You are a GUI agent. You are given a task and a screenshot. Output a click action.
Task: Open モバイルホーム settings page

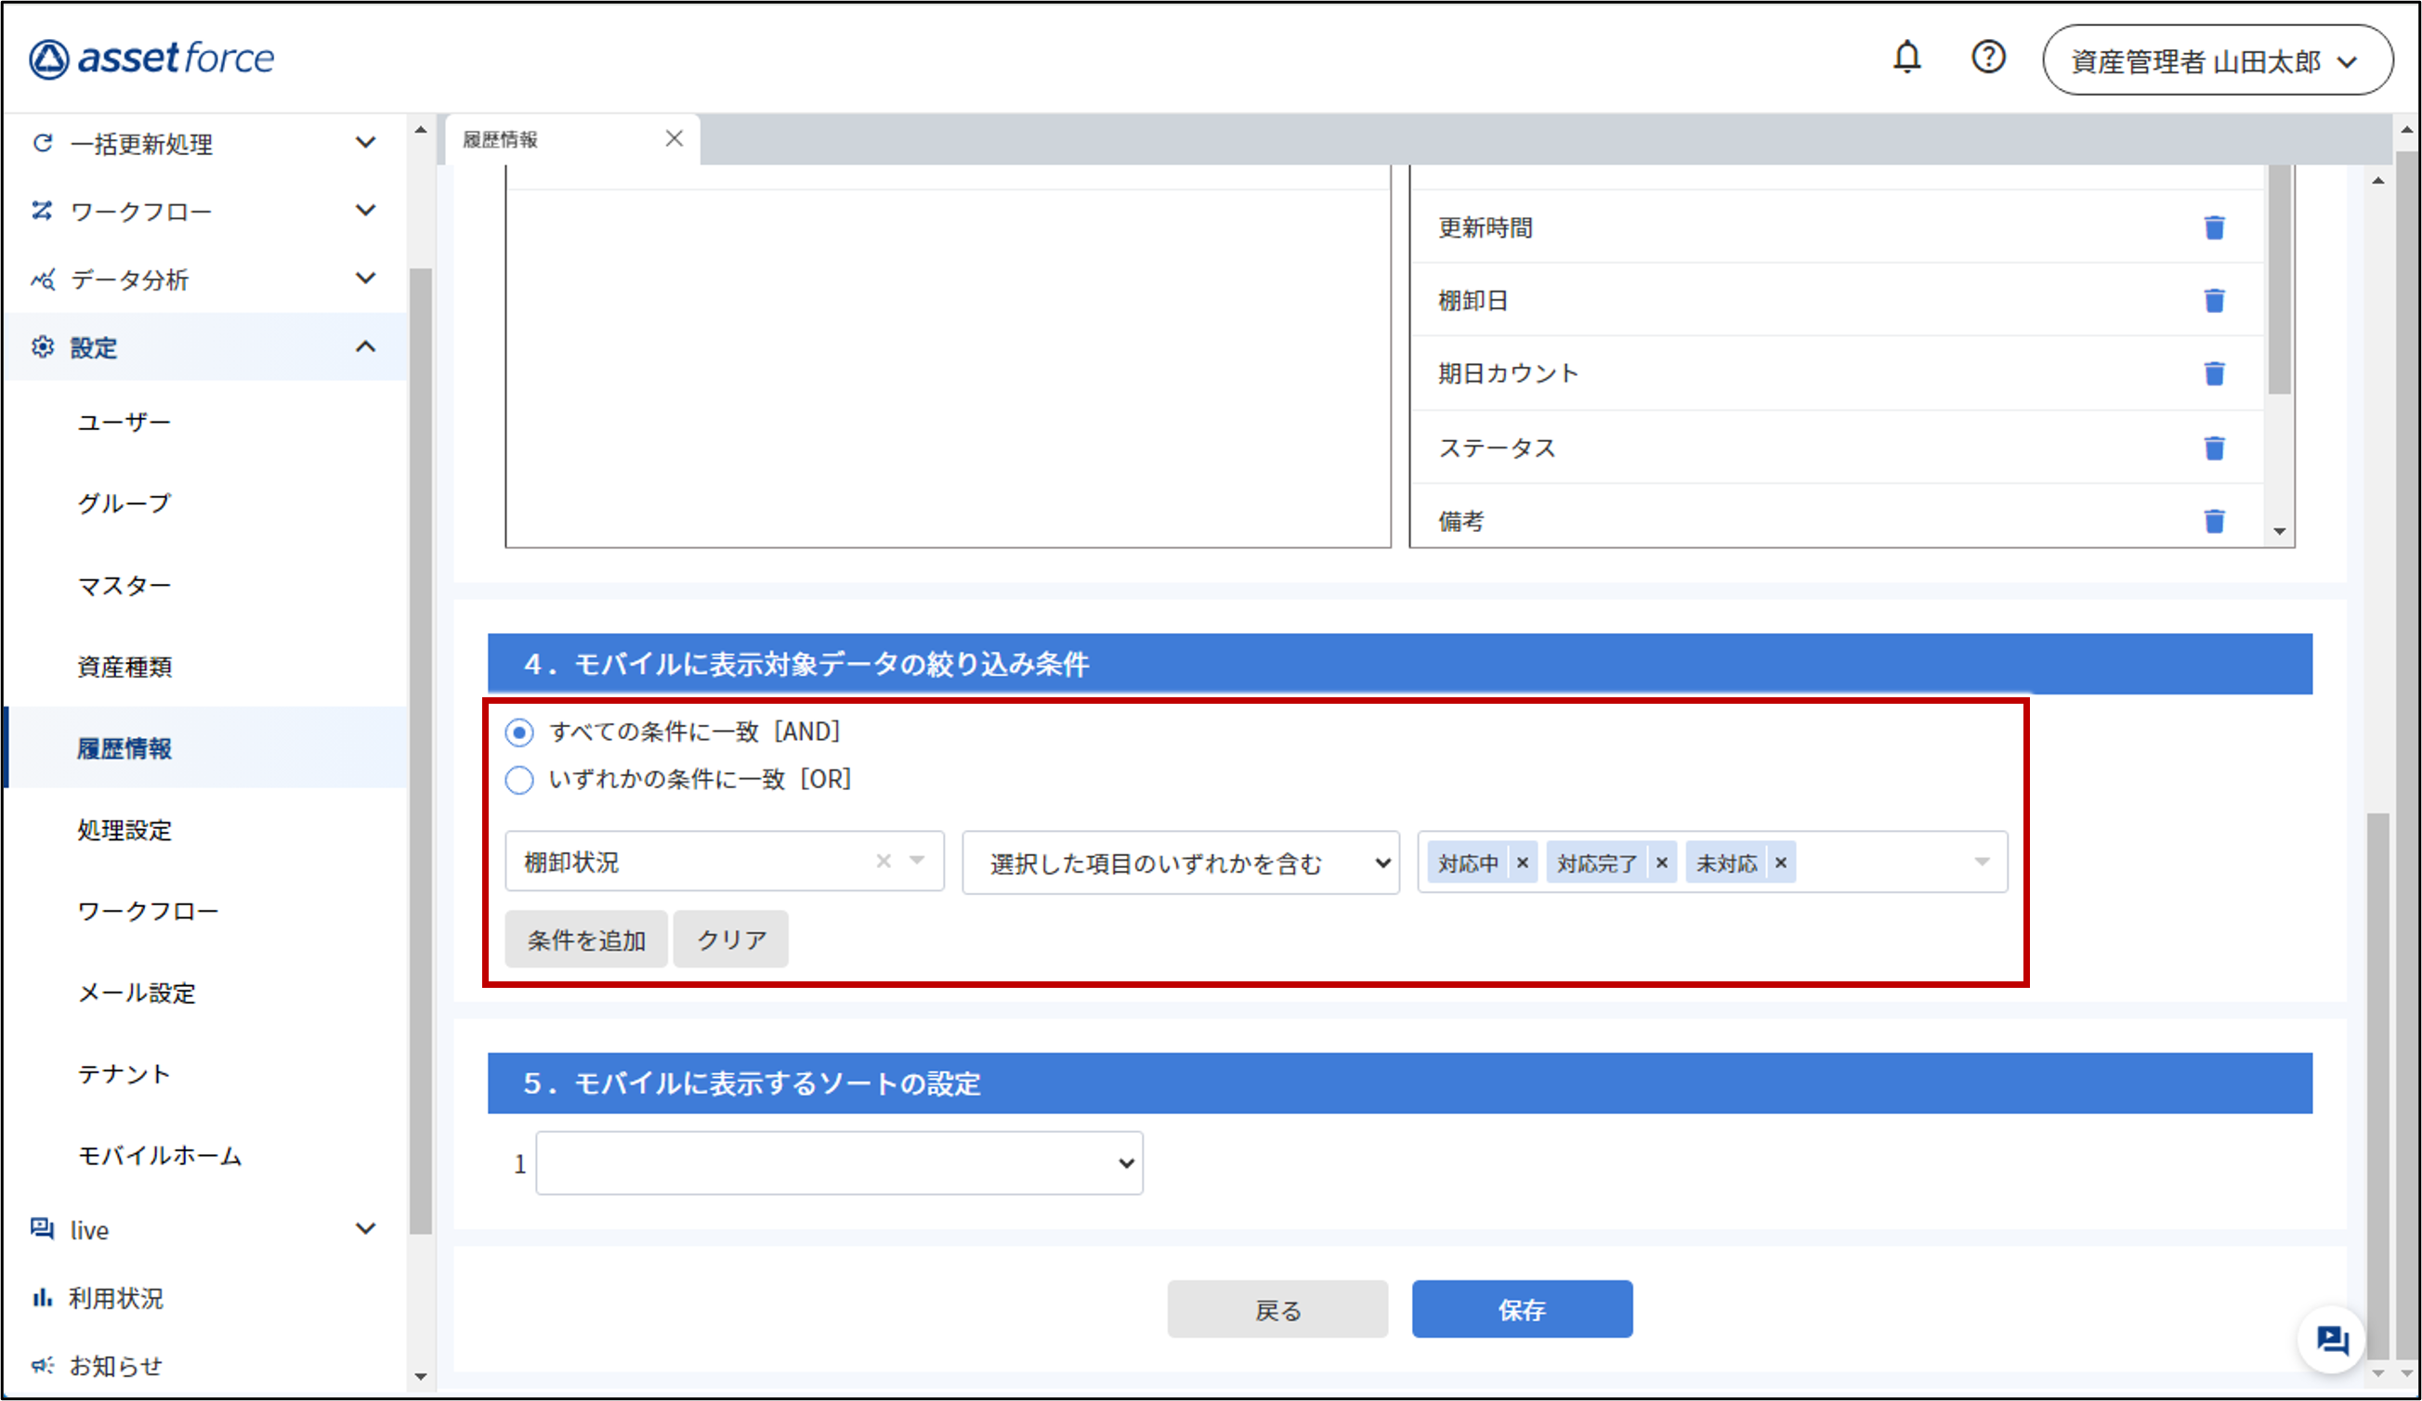[160, 1155]
